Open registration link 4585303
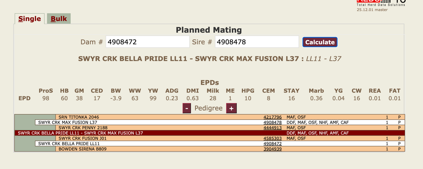This screenshot has height=169, width=423. point(272,138)
